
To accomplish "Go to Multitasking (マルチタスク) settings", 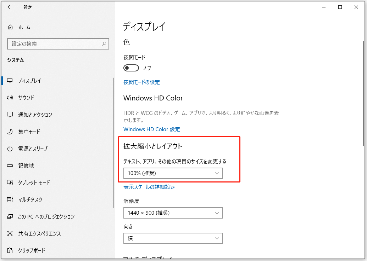I will 30,199.
